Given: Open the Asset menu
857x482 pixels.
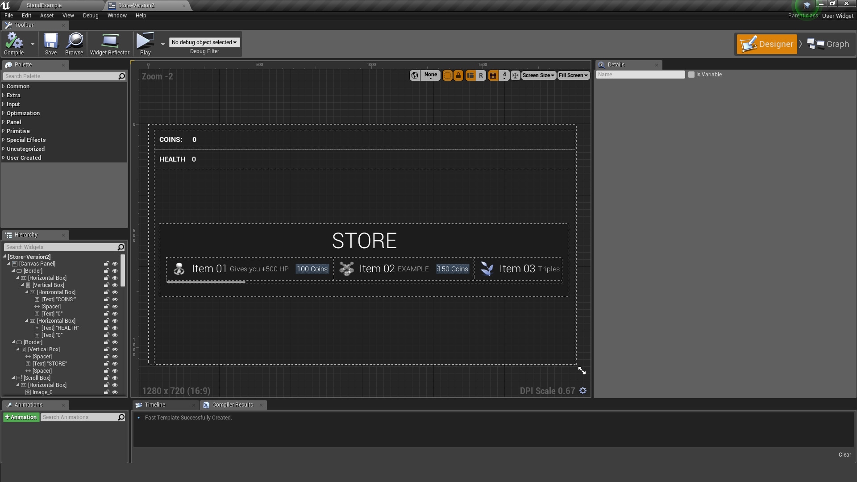Looking at the screenshot, I should pyautogui.click(x=46, y=16).
